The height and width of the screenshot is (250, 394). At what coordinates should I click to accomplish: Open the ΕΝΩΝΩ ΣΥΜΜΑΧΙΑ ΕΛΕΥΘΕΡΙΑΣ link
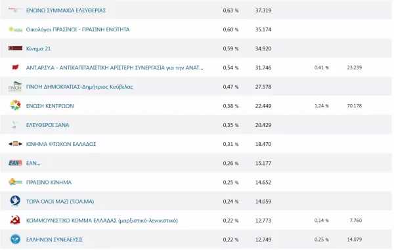[66, 10]
